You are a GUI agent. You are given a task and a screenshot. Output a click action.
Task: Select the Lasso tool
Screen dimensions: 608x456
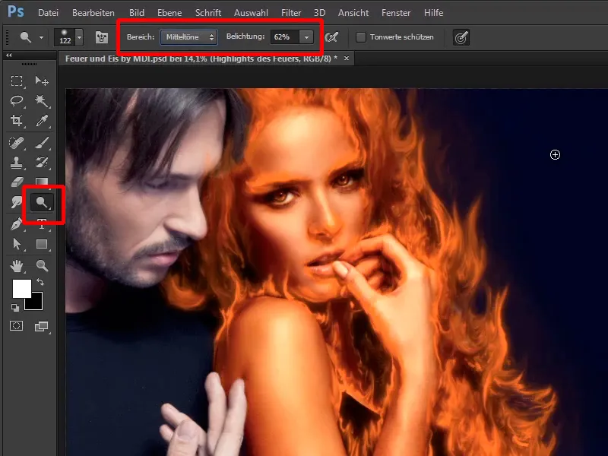click(16, 101)
